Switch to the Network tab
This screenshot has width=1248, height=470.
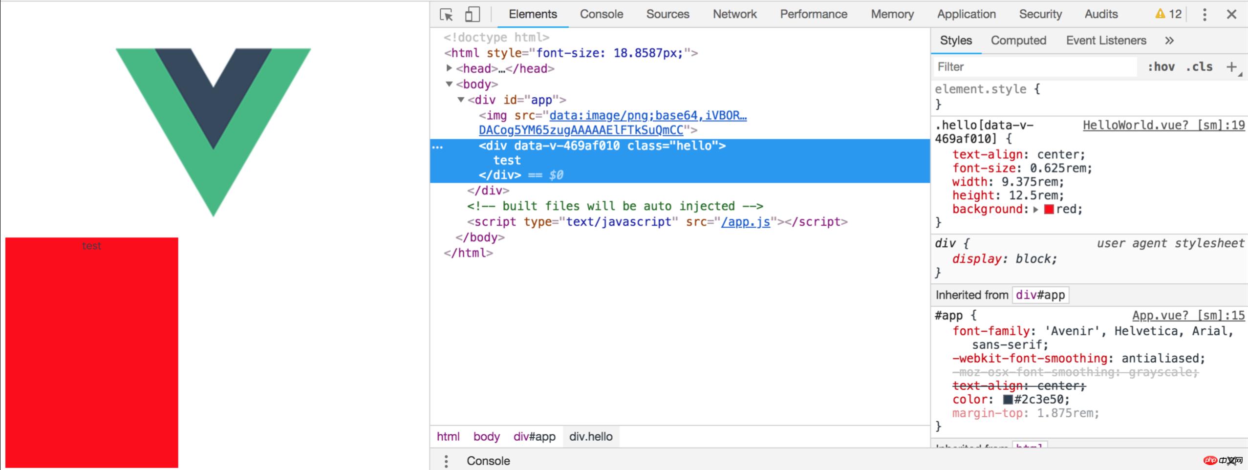[734, 14]
